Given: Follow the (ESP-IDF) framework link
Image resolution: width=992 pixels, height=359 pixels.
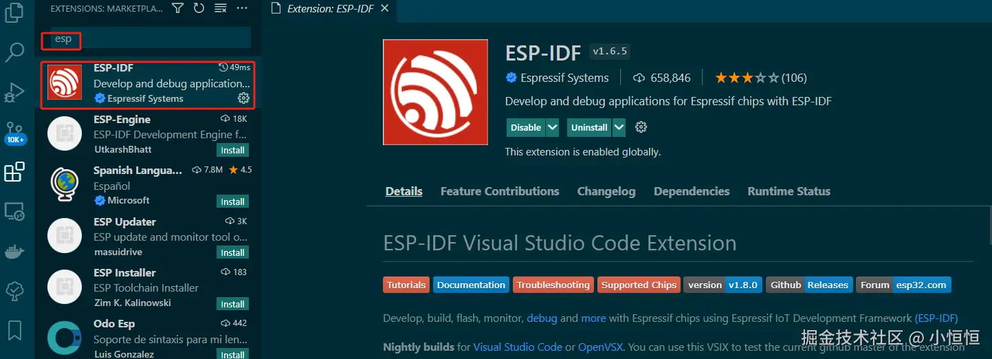Looking at the screenshot, I should 936,318.
